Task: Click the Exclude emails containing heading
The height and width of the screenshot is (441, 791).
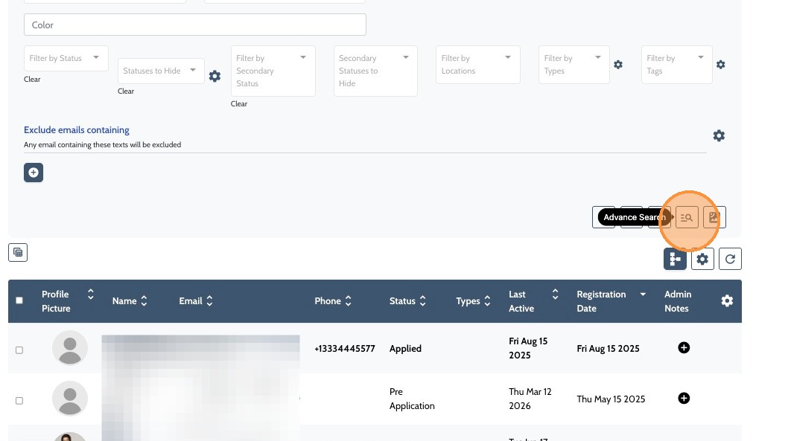Action: pyautogui.click(x=77, y=130)
